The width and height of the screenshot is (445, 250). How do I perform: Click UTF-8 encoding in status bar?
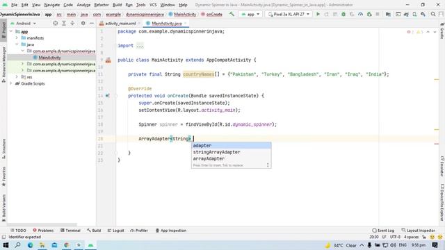395,237
